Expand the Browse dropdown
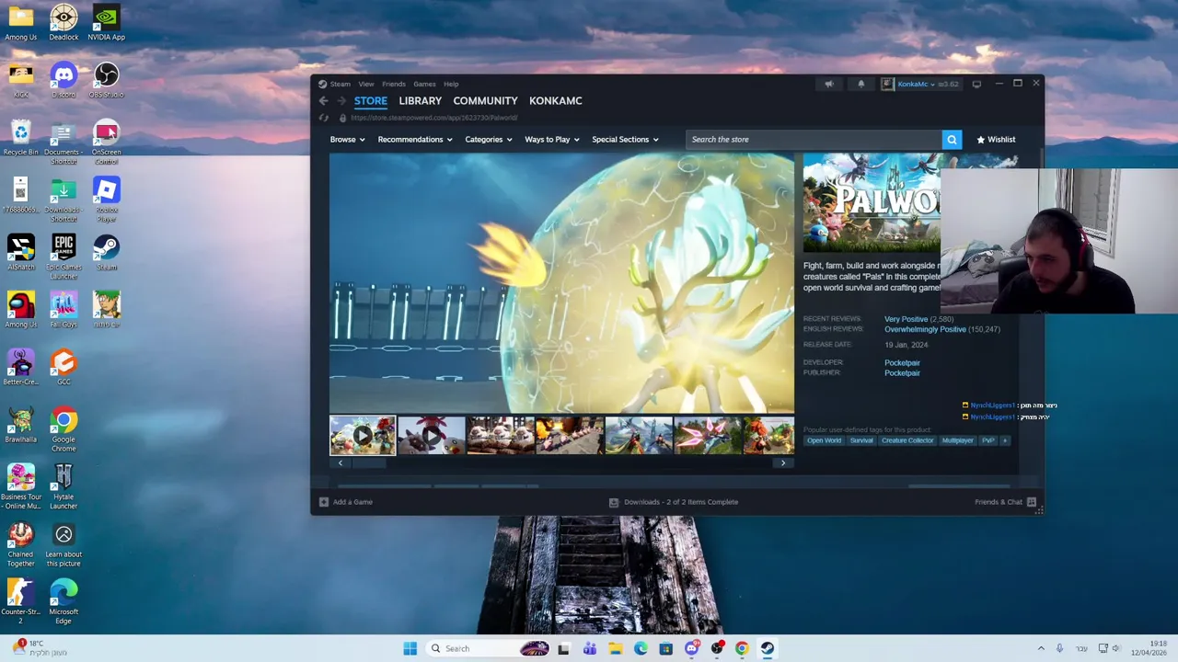 pos(348,140)
